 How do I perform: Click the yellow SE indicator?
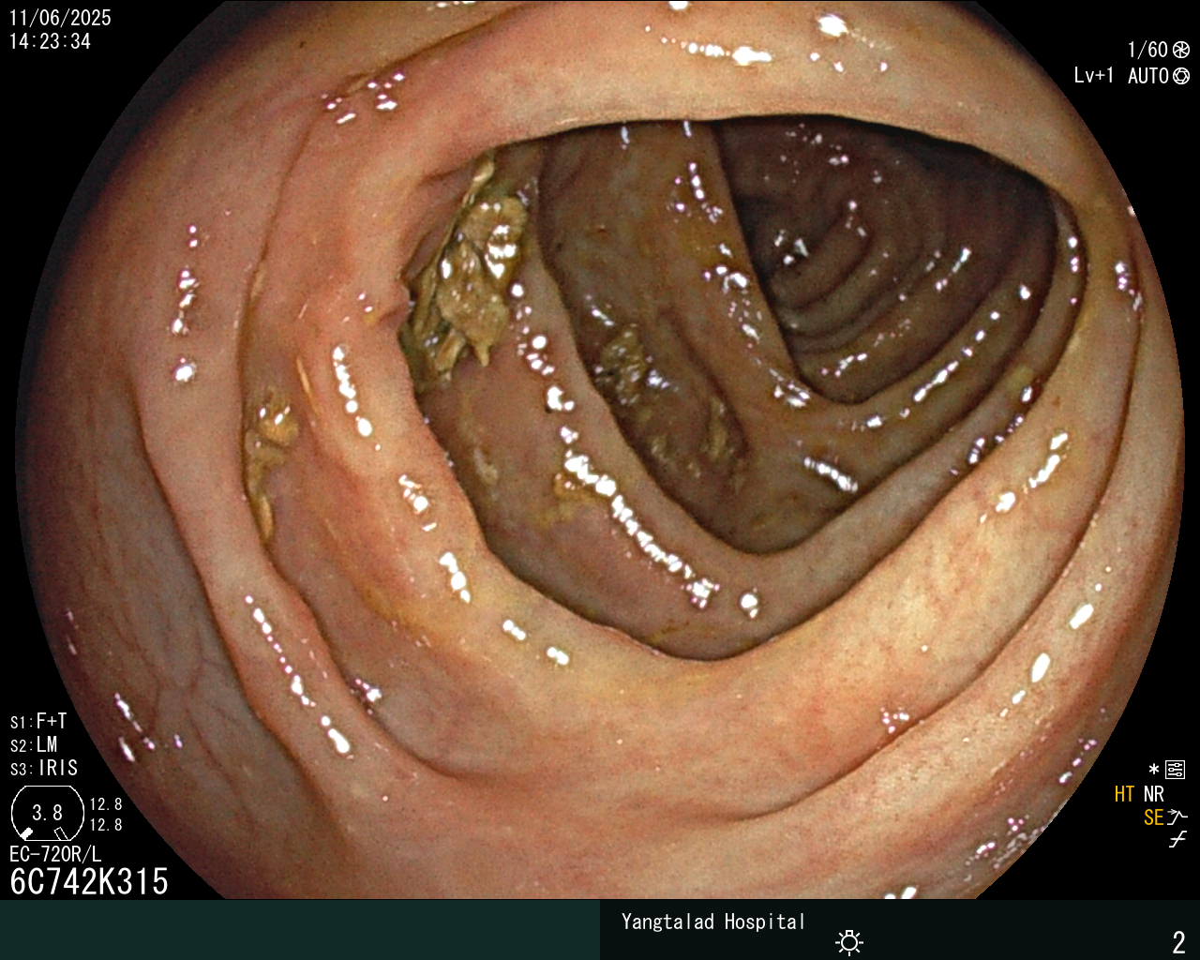(x=1154, y=817)
